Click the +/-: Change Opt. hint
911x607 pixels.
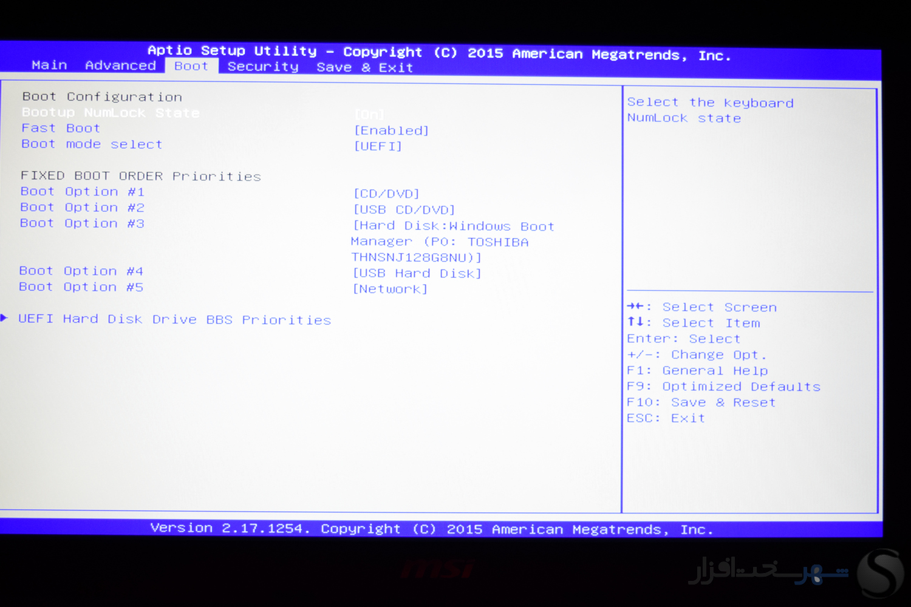click(697, 354)
